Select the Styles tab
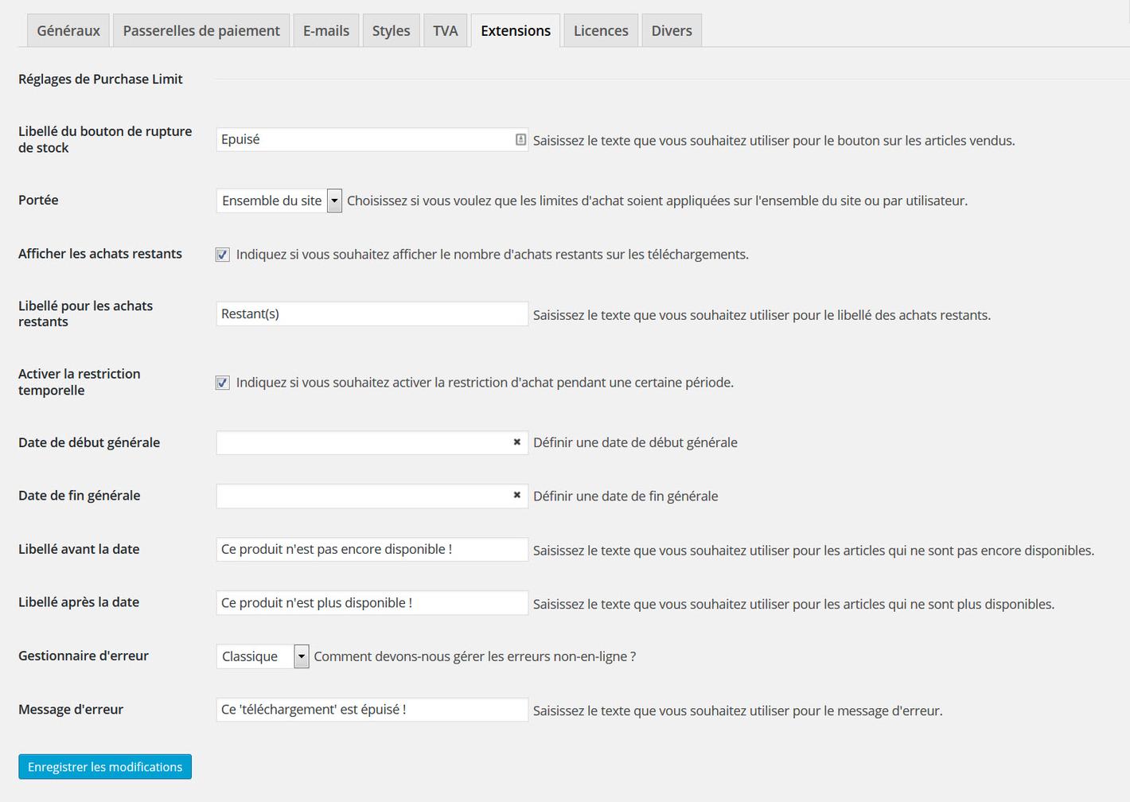1130x802 pixels. click(x=391, y=31)
